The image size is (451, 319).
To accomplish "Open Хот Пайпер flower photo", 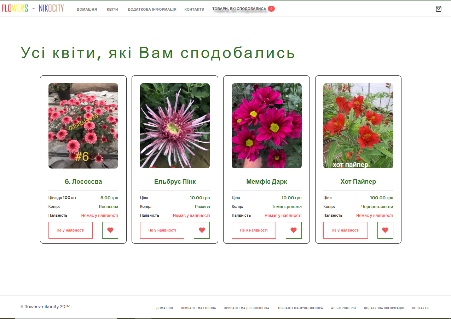I will (358, 126).
